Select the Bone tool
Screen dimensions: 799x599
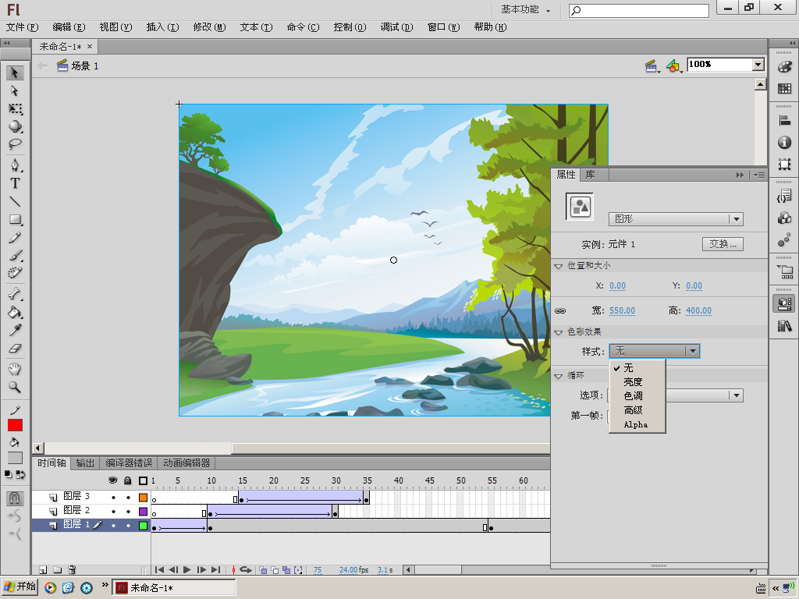15,294
